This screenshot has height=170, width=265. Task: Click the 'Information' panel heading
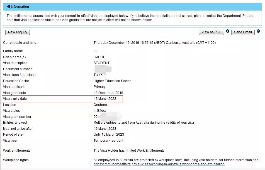pos(20,7)
